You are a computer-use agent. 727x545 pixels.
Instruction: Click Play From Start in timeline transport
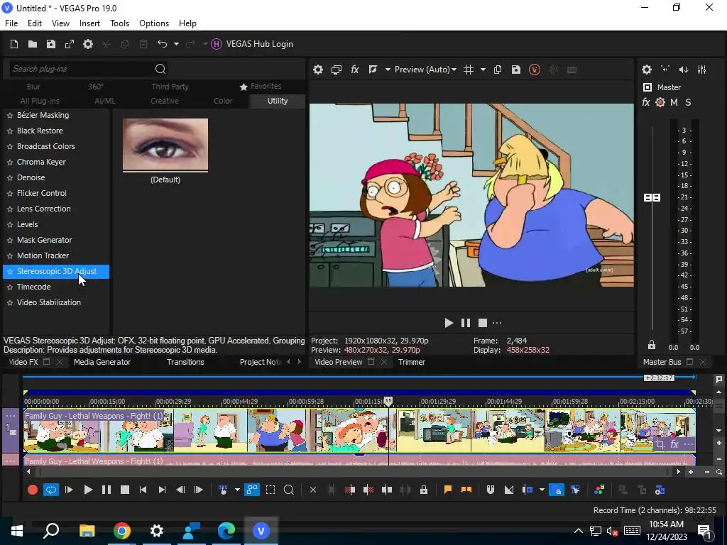pos(69,490)
